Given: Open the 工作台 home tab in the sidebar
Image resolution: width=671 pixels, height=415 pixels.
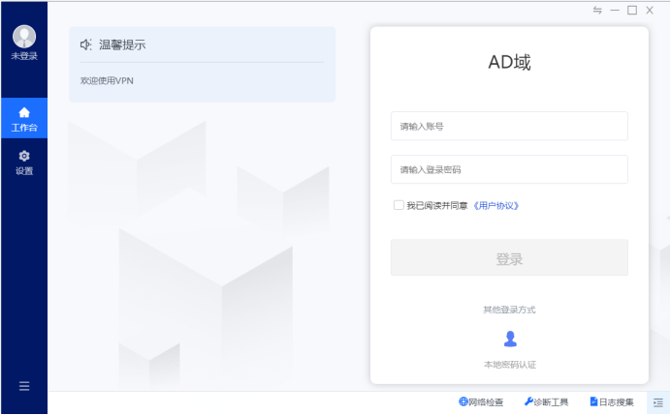Looking at the screenshot, I should [24, 118].
